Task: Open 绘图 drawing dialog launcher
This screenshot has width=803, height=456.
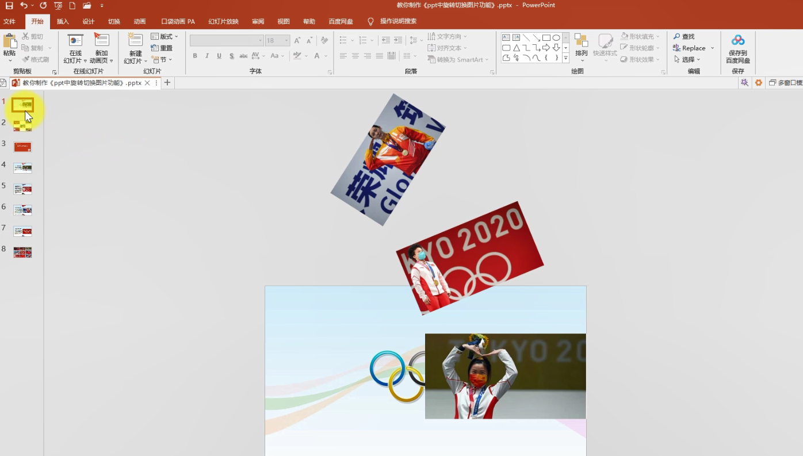Action: [x=663, y=72]
